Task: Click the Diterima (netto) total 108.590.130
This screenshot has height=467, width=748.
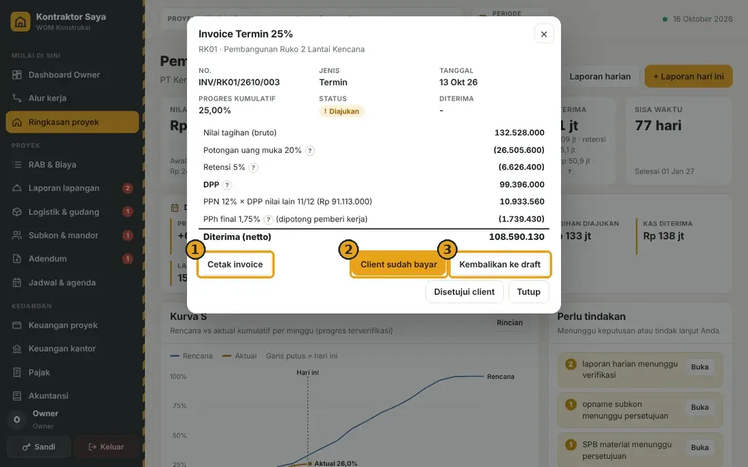Action: click(516, 237)
